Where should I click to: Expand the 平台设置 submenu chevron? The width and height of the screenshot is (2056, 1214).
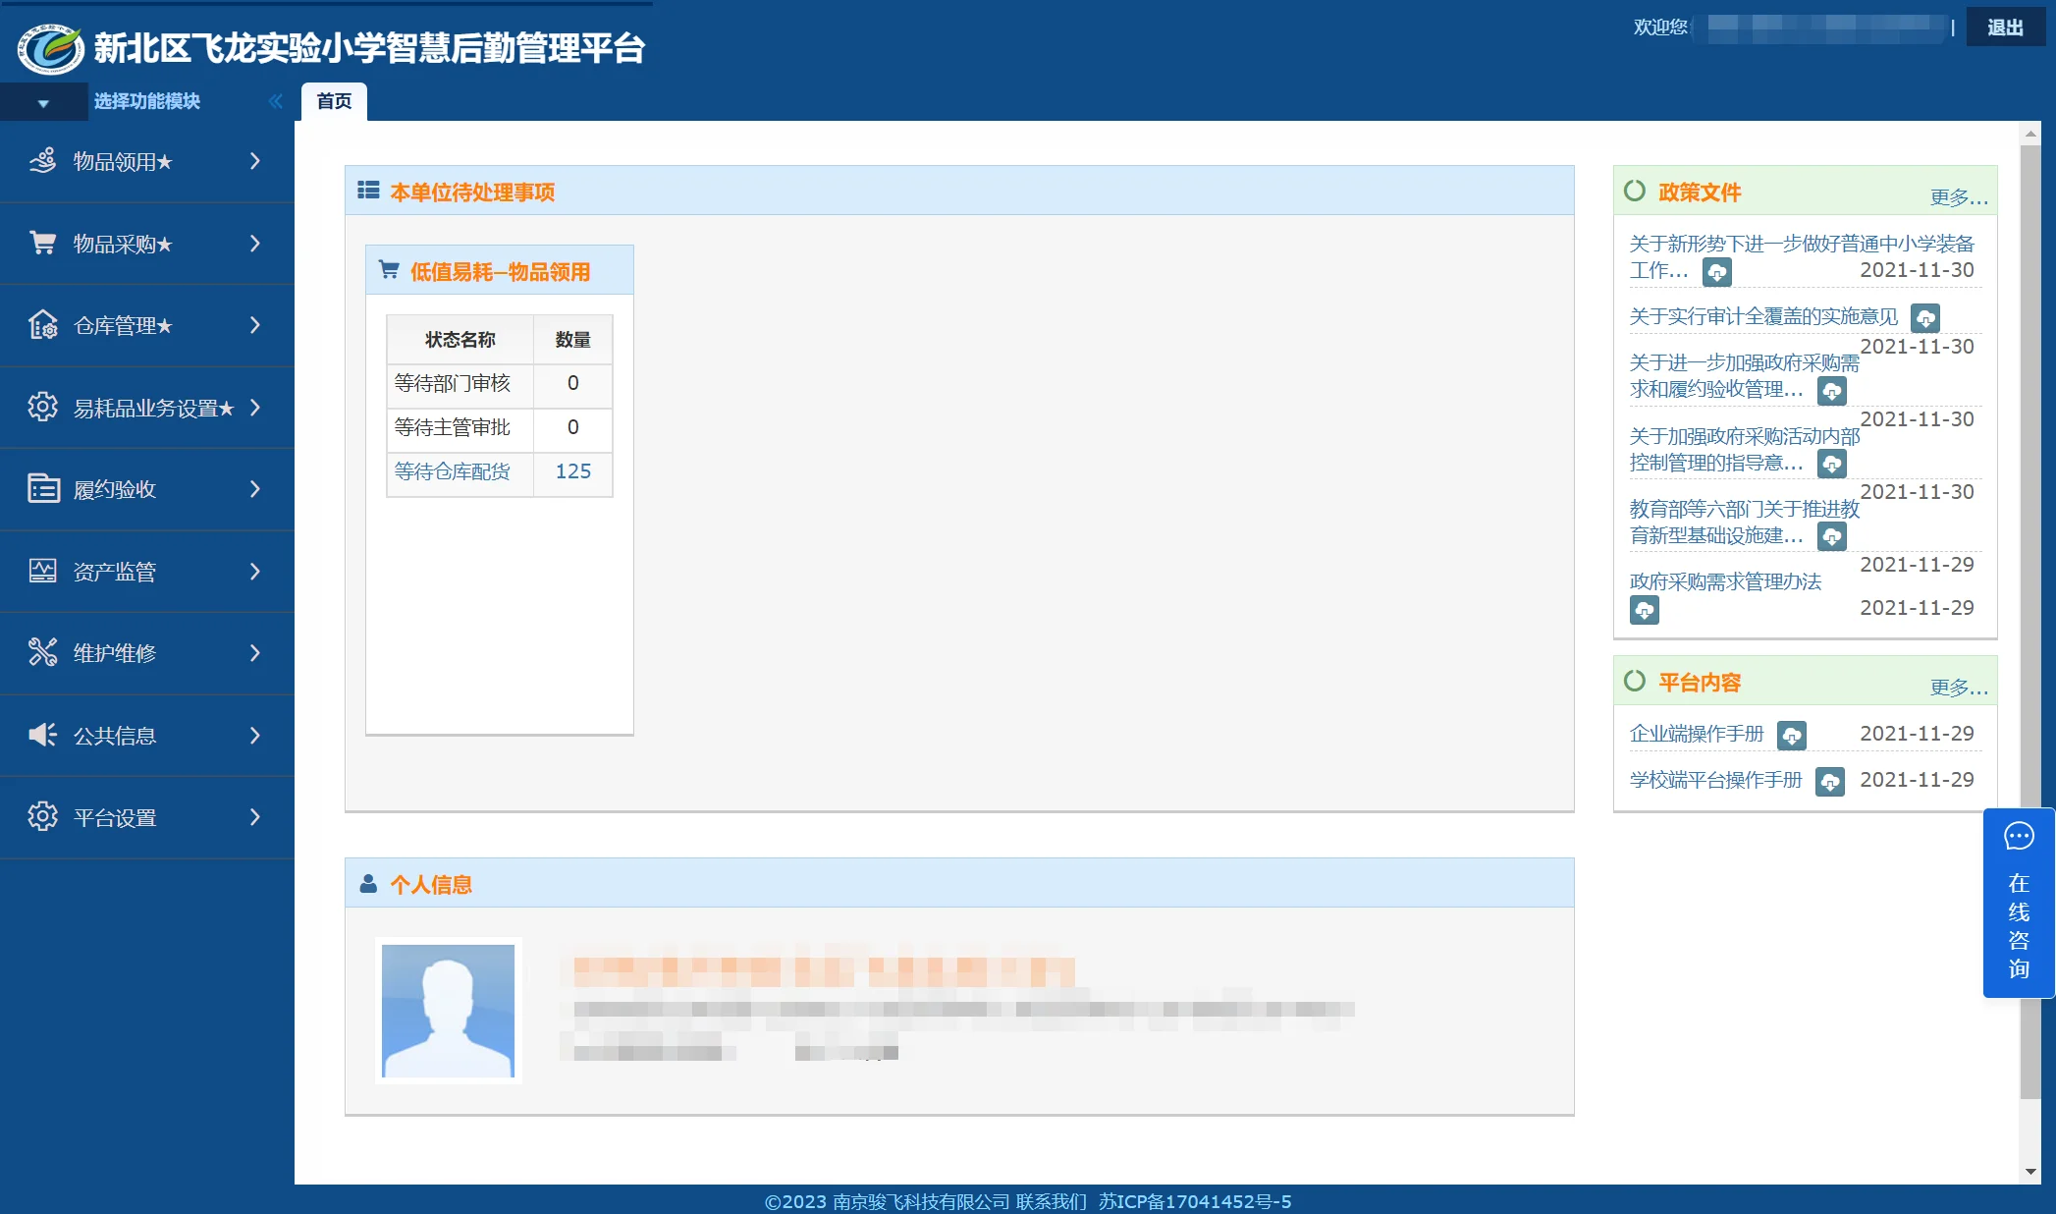(253, 816)
